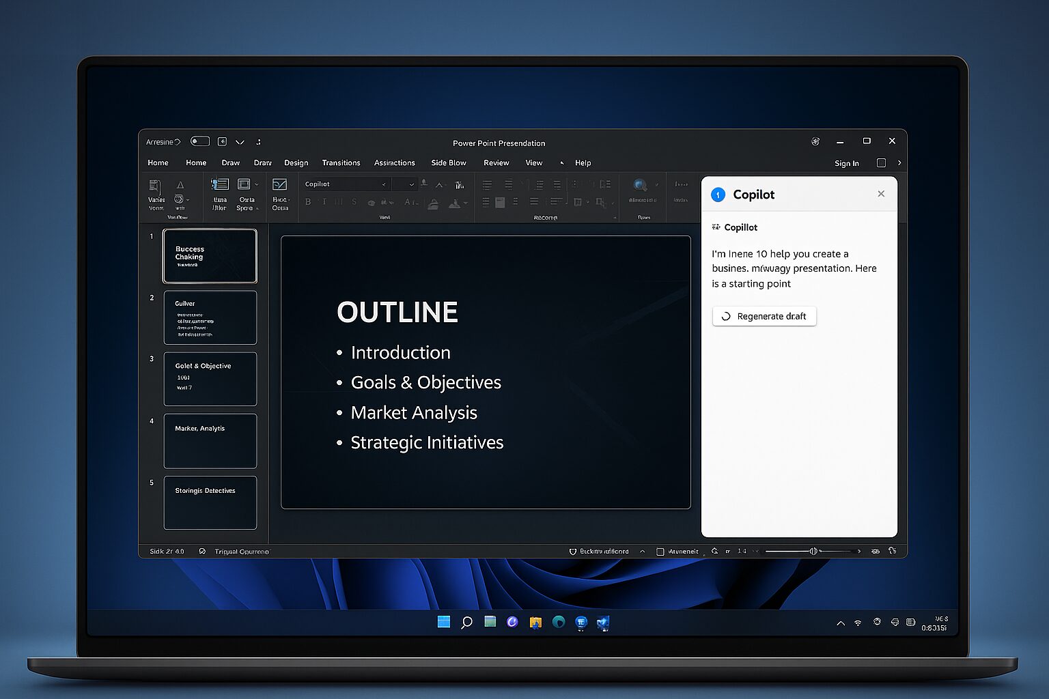
Task: Open the View tab
Action: 534,163
